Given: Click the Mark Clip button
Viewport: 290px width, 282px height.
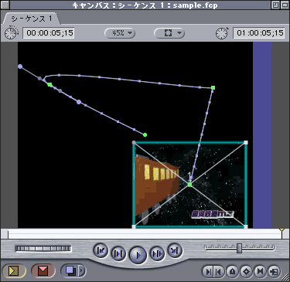Looking at the screenshot, I should 260,271.
